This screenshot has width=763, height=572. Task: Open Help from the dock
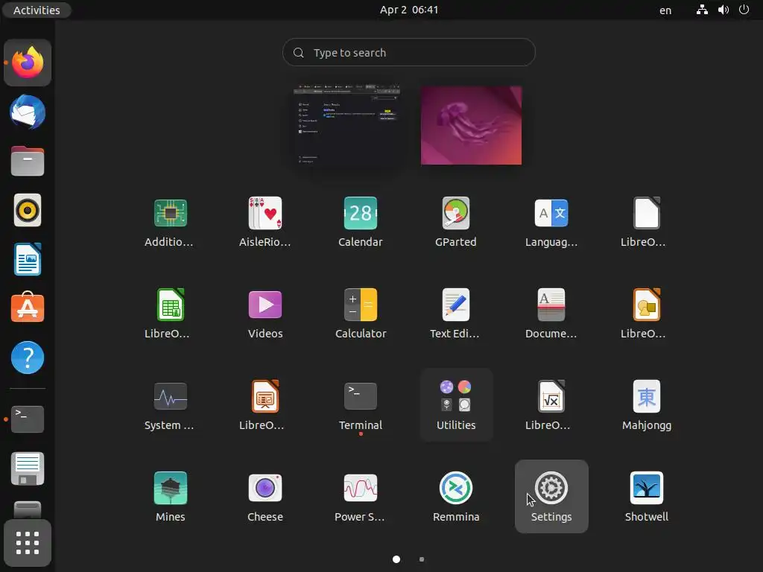(28, 357)
